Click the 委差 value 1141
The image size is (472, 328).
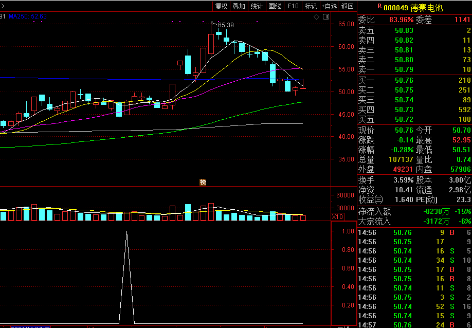click(x=462, y=20)
